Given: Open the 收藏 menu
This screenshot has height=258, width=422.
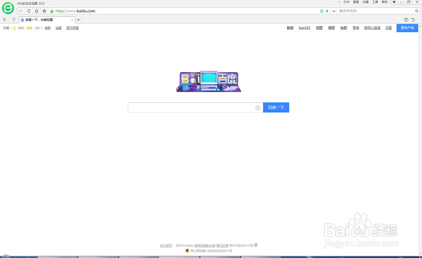Looking at the screenshot, I should (366, 2).
